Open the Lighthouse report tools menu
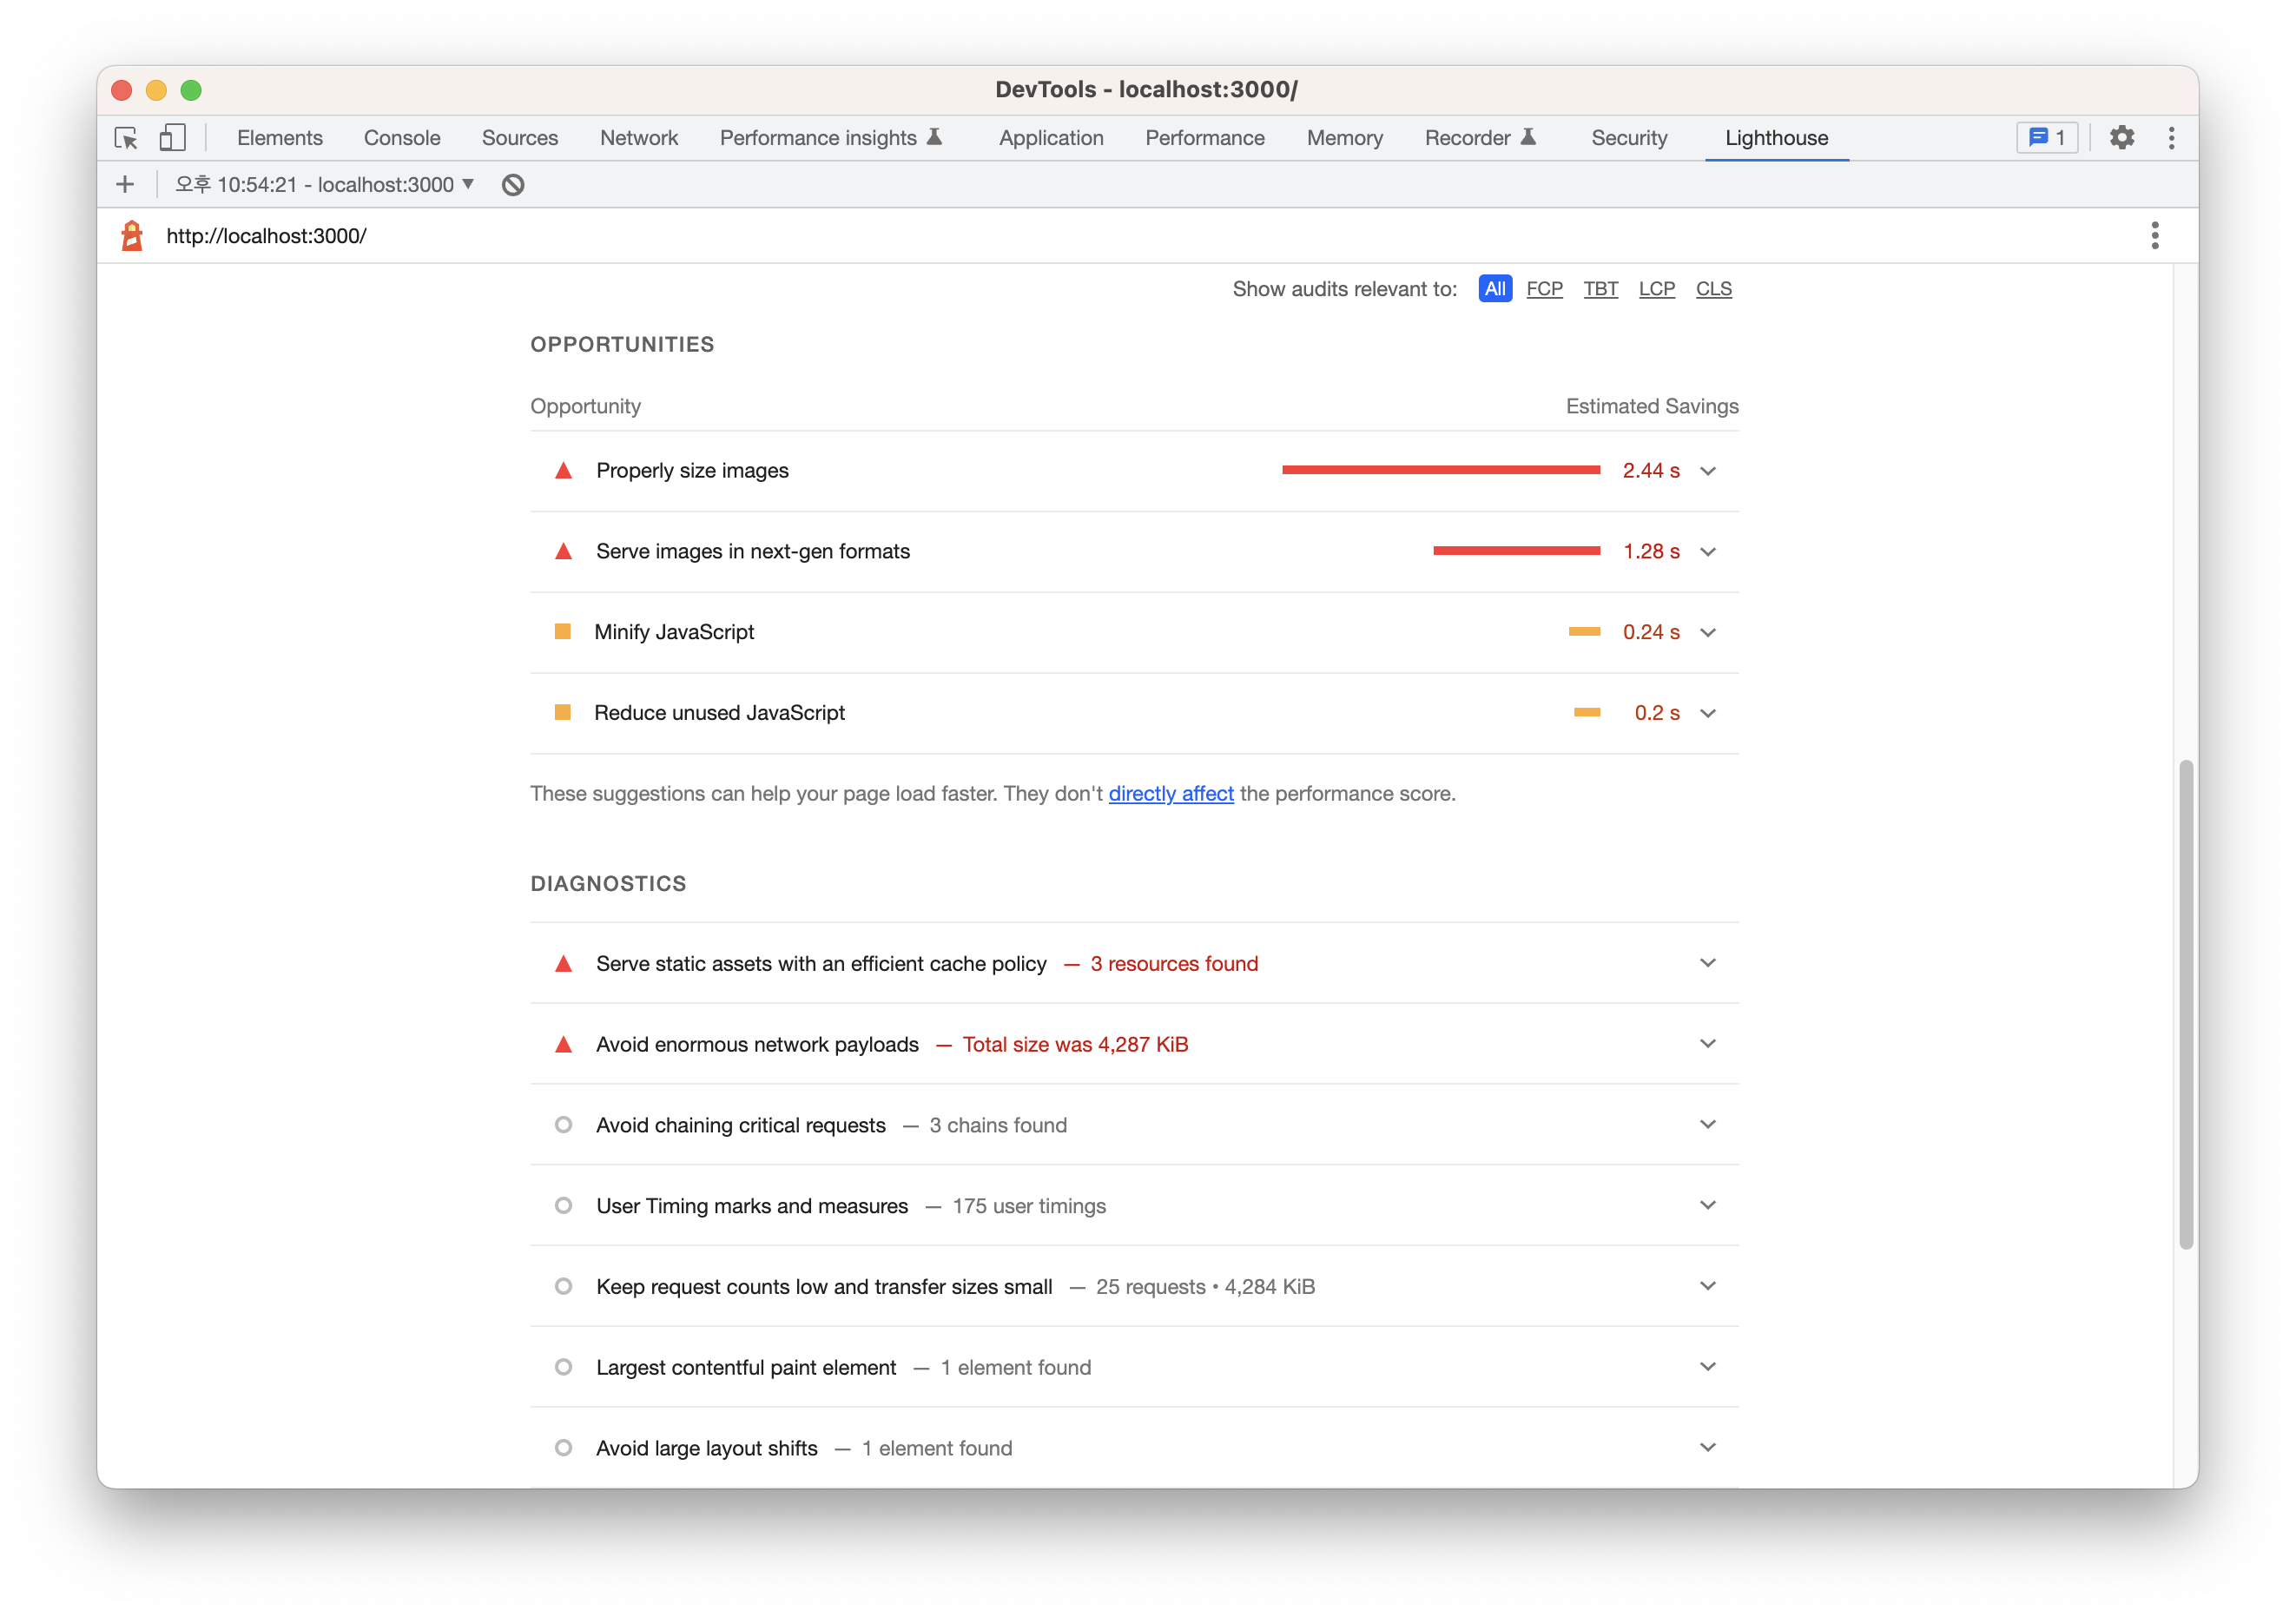This screenshot has height=1617, width=2296. point(2154,236)
